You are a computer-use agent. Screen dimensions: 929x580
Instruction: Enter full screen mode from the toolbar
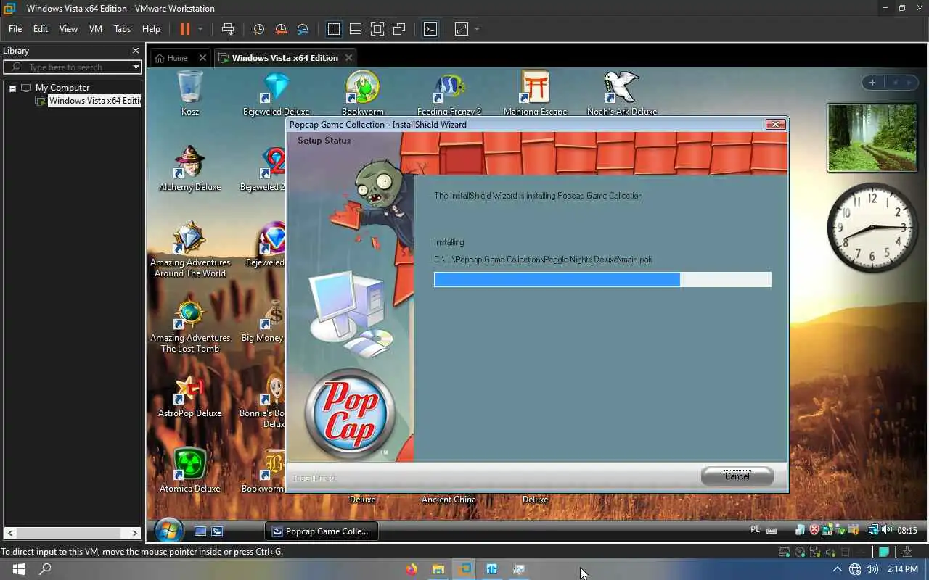(377, 29)
